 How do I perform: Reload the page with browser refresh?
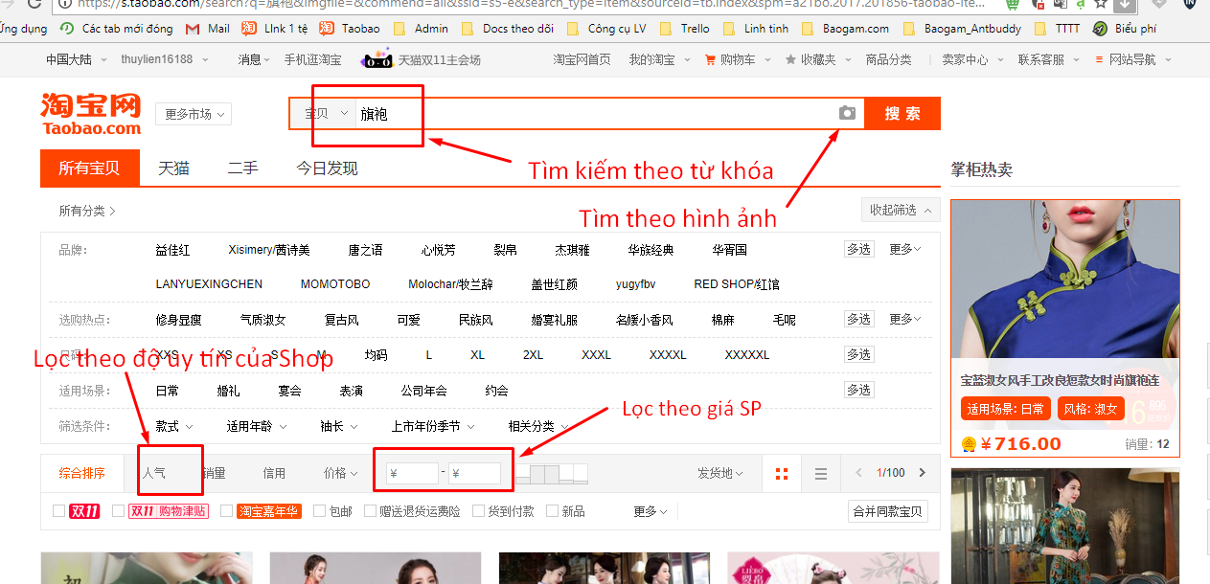click(35, 4)
